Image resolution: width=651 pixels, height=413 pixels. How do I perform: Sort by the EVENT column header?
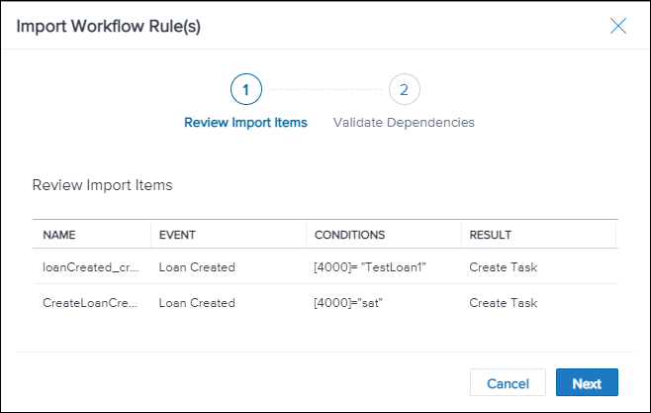tap(178, 235)
